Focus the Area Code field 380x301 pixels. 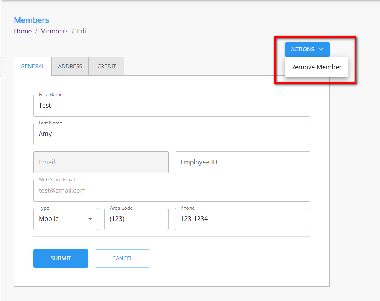[136, 219]
